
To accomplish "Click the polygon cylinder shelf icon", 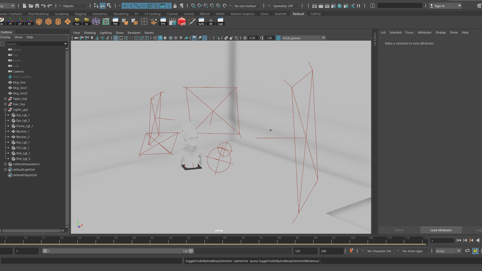I will [58, 21].
